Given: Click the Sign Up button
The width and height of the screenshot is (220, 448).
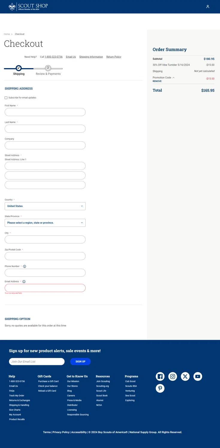Looking at the screenshot, I should [80, 361].
